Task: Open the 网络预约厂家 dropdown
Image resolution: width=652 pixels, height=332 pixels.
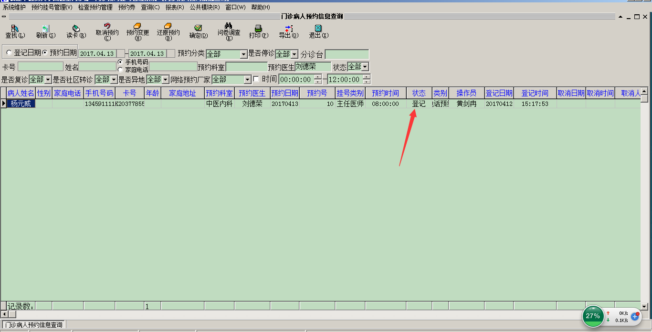Action: tap(247, 80)
